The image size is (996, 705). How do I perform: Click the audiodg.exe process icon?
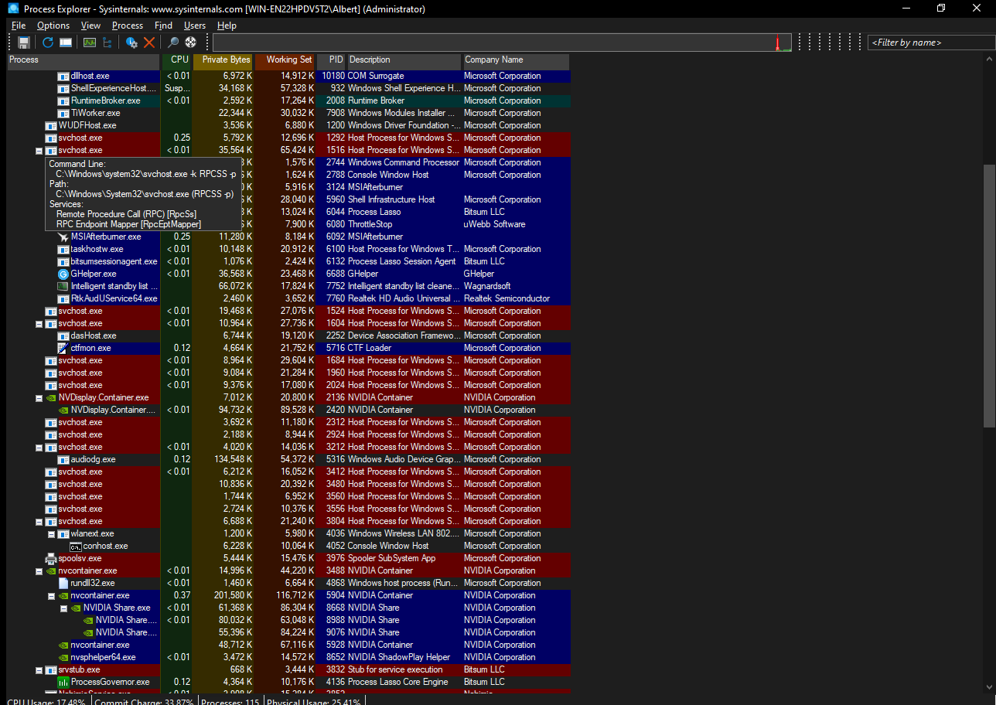click(x=63, y=459)
